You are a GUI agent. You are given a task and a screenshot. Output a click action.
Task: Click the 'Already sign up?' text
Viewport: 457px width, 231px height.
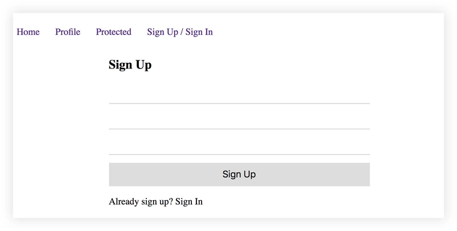coord(141,201)
